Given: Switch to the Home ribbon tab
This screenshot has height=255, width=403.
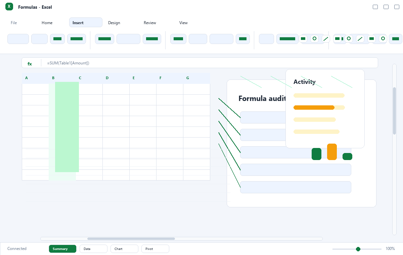Looking at the screenshot, I should pos(47,23).
